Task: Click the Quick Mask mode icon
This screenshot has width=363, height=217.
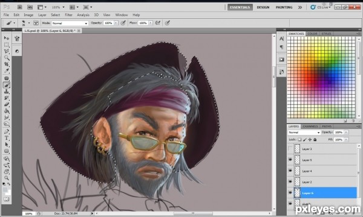Action: click(x=7, y=199)
